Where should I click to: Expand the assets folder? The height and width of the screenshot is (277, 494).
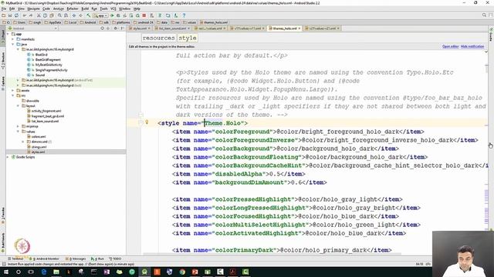(x=13, y=91)
